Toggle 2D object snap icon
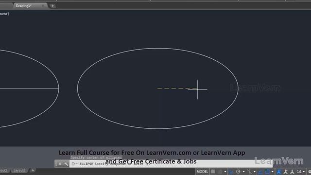 point(267,172)
